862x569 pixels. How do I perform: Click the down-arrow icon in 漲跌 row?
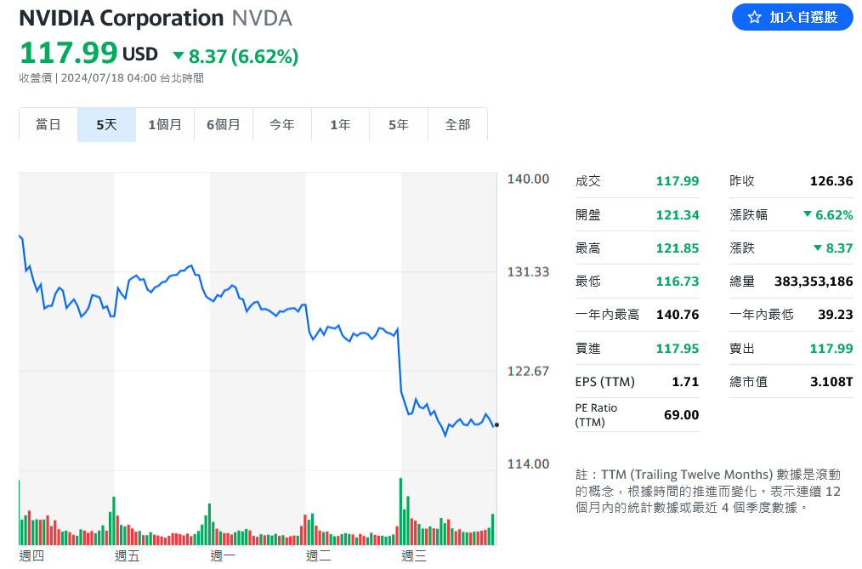pos(817,248)
